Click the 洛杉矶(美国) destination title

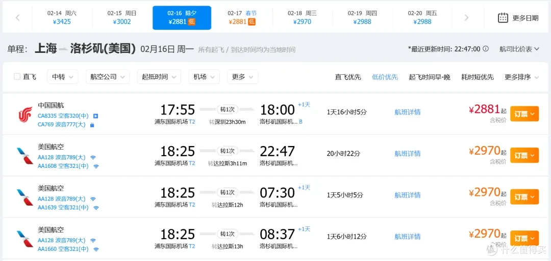(103, 48)
